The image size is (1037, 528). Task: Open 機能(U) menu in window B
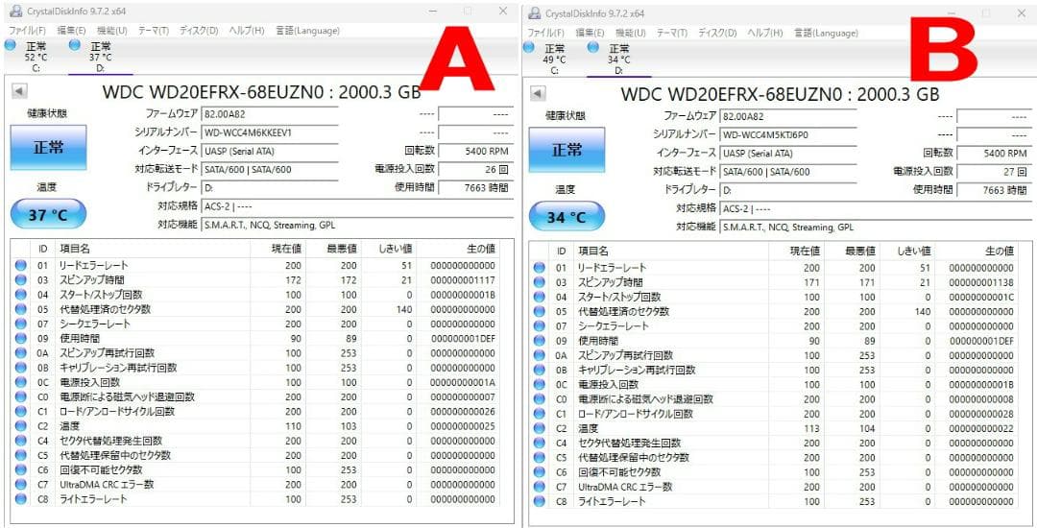point(631,33)
